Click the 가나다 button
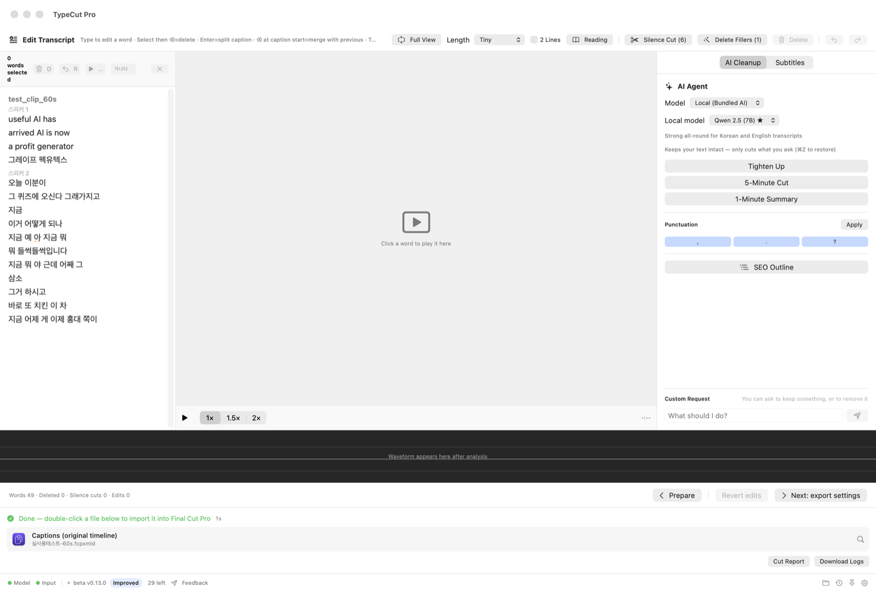This screenshot has width=876, height=592. click(123, 69)
